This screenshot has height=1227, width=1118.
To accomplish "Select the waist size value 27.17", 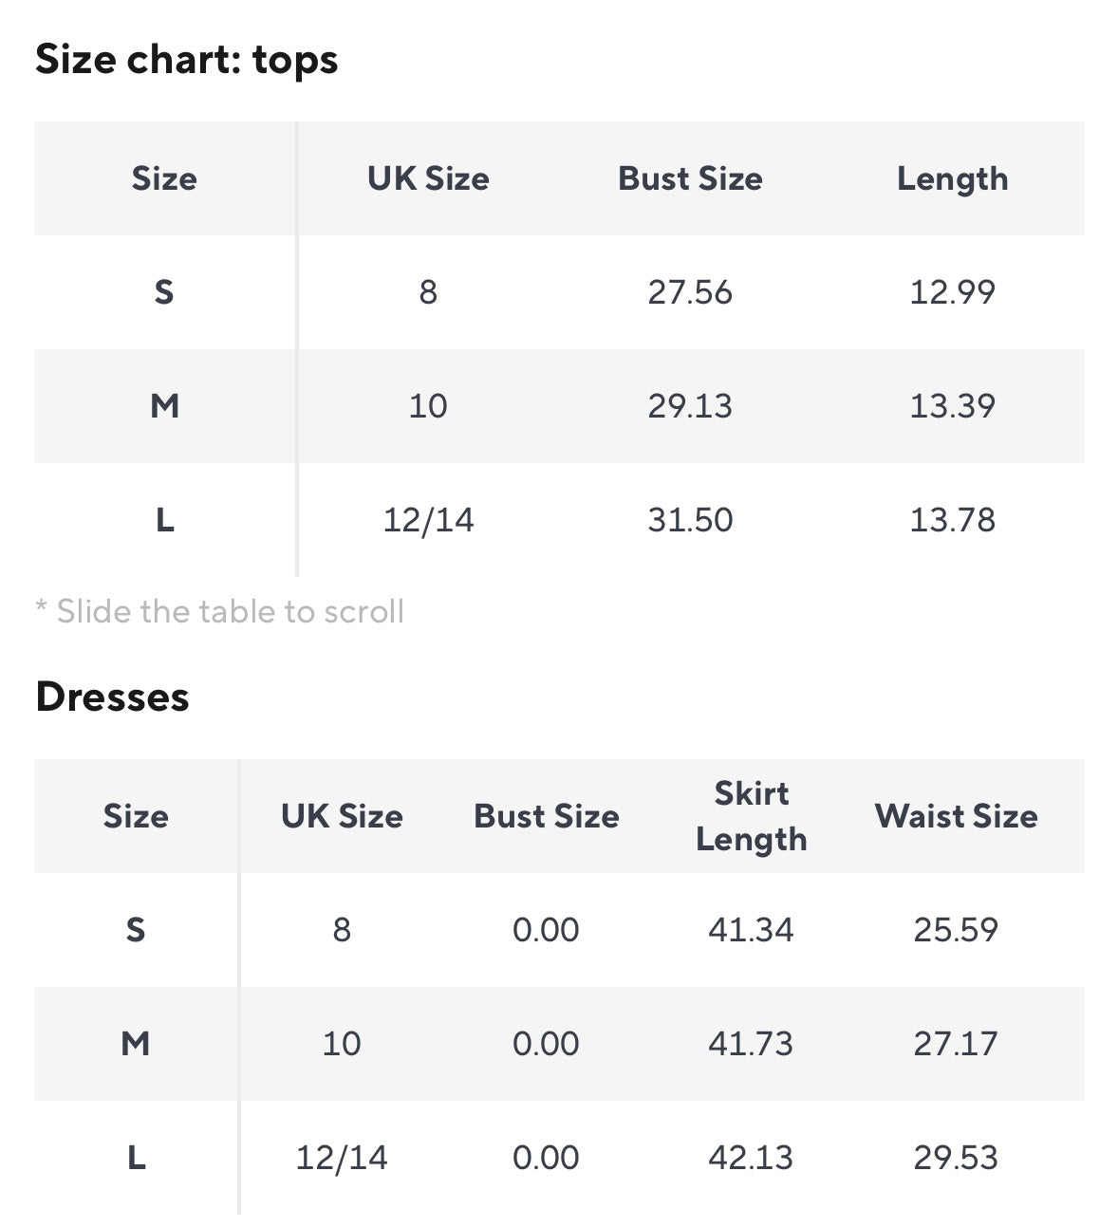I will tap(956, 1044).
